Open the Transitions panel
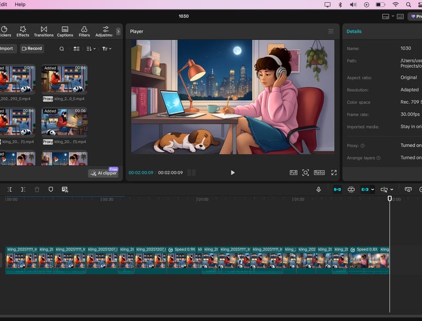 tap(43, 31)
